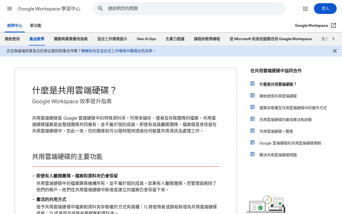The width and height of the screenshot is (342, 214).
Task: Click the document icon beside Google 雲端硬碟的共用雲端硬碟限制
Action: pos(252,143)
